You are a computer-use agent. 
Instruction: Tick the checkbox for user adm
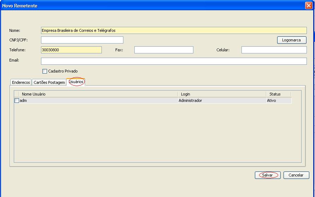point(17,100)
